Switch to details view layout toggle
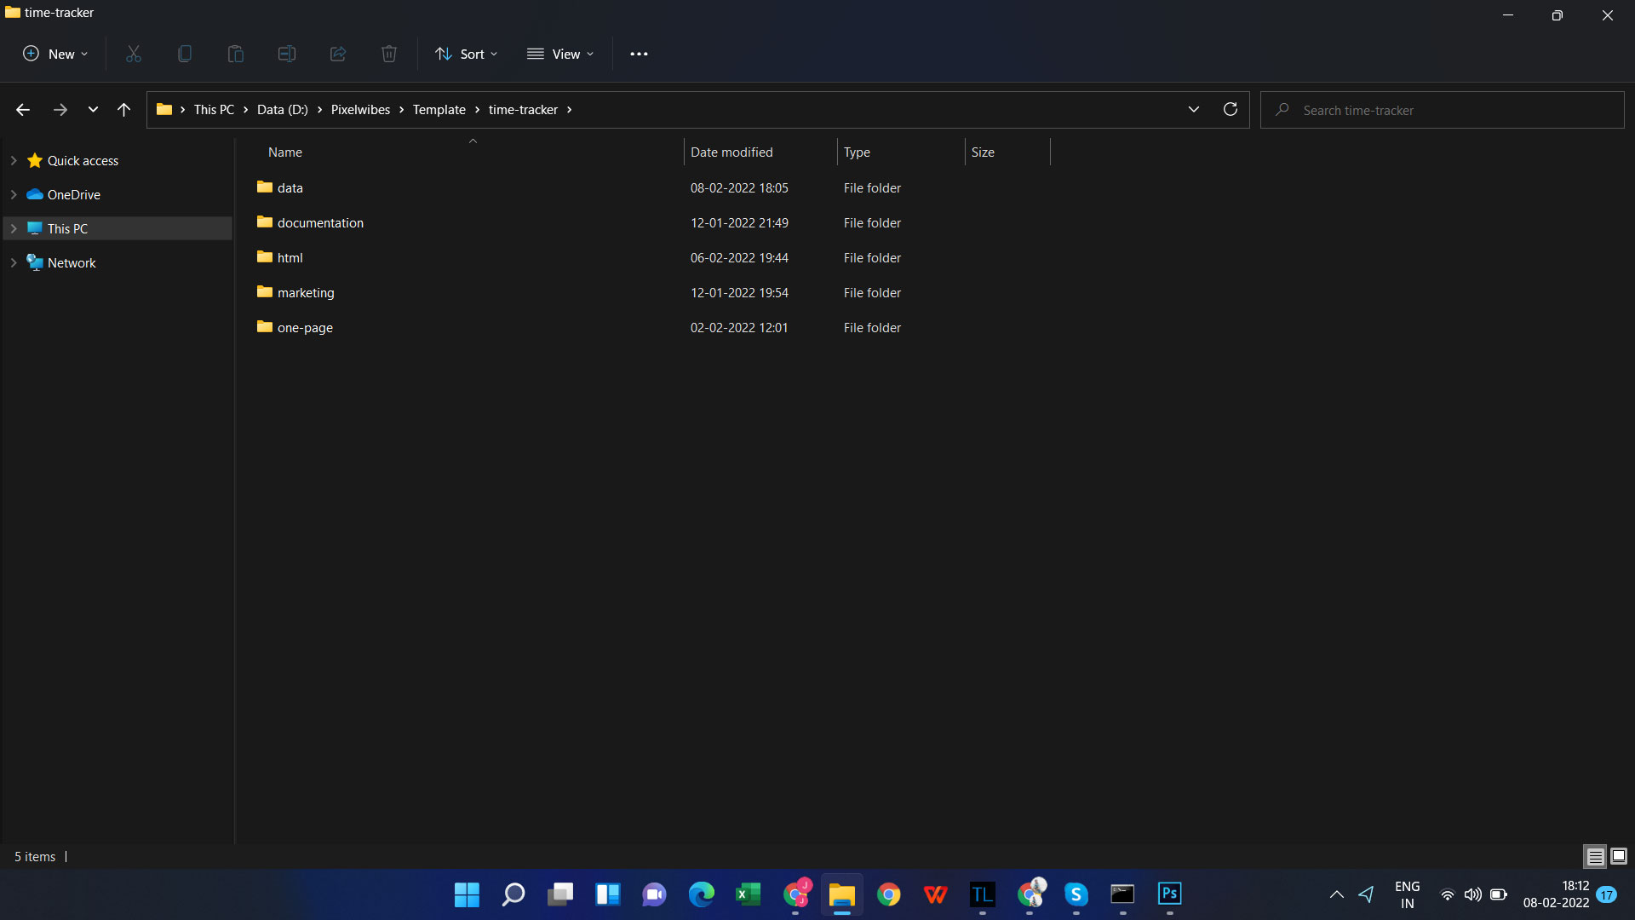The width and height of the screenshot is (1635, 920). (1595, 856)
